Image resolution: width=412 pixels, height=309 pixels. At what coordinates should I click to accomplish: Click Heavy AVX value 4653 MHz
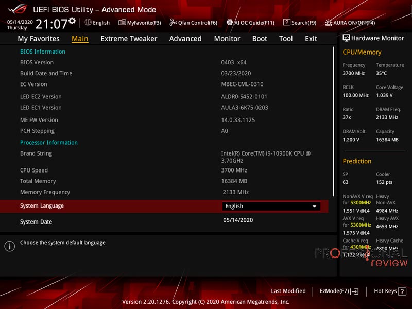pos(387,227)
